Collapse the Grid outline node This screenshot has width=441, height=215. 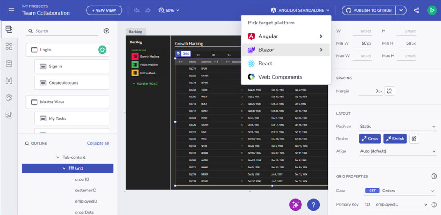click(64, 169)
